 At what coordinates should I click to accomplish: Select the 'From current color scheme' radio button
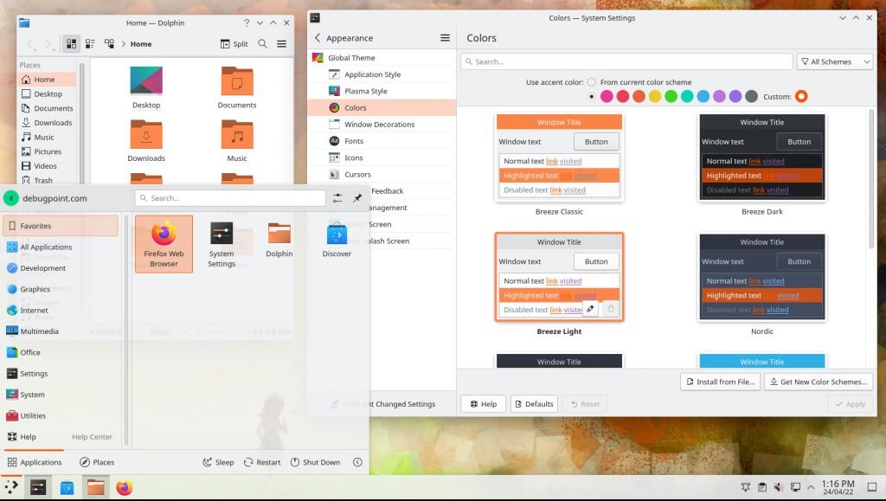[592, 82]
